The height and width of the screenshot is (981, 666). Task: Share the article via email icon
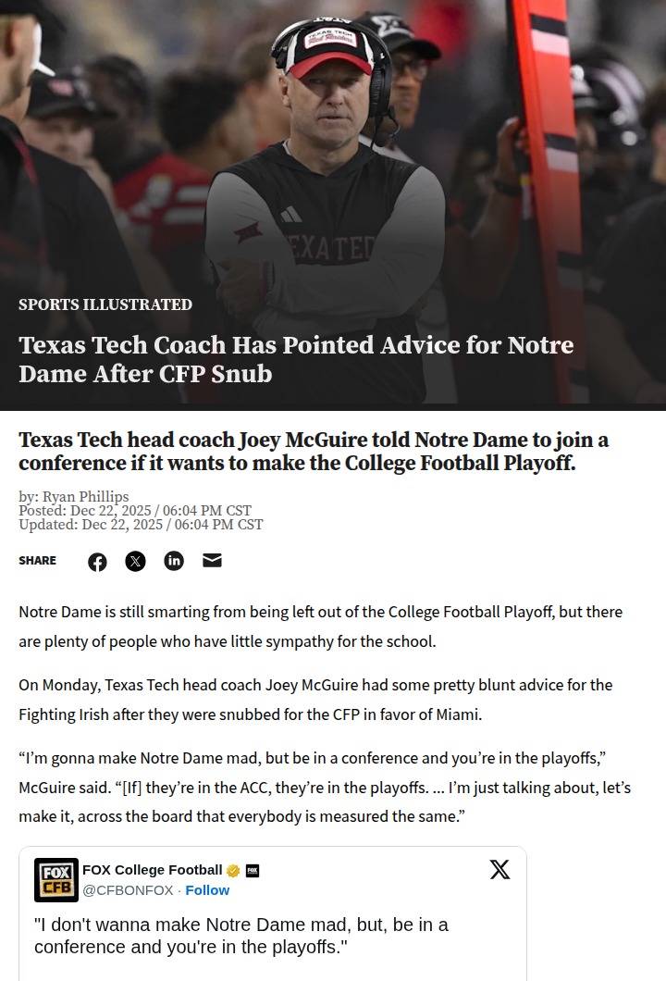[212, 560]
